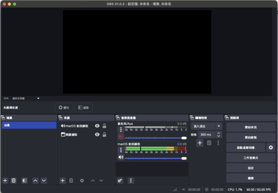
Task: Click the 麥克風/Aux level meter
Action: (x=156, y=127)
